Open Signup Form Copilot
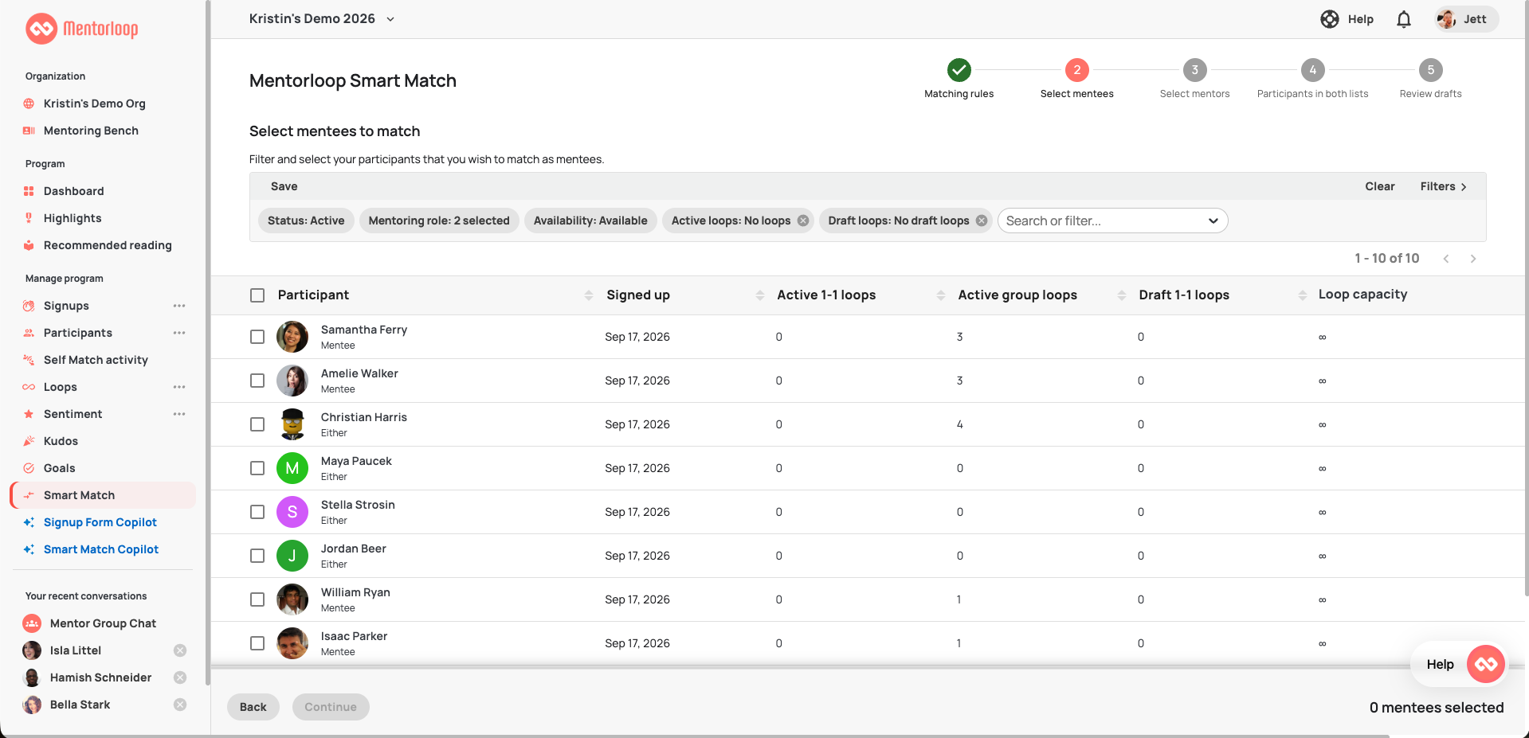Screen dimensions: 1529x738 coord(100,522)
